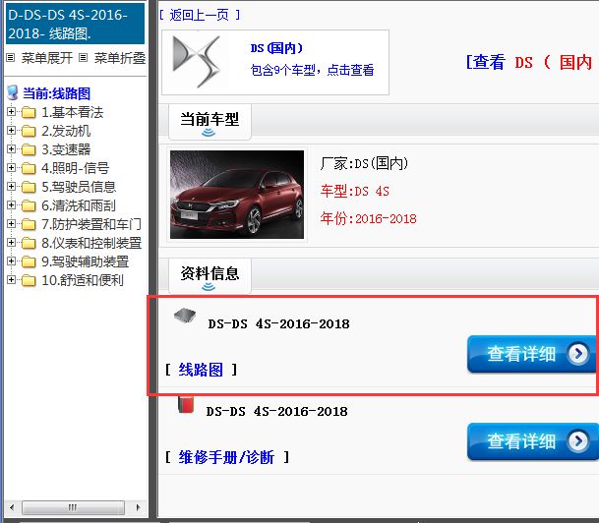The width and height of the screenshot is (599, 523).
Task: Expand the 1.基本看法 tree node
Action: click(11, 112)
